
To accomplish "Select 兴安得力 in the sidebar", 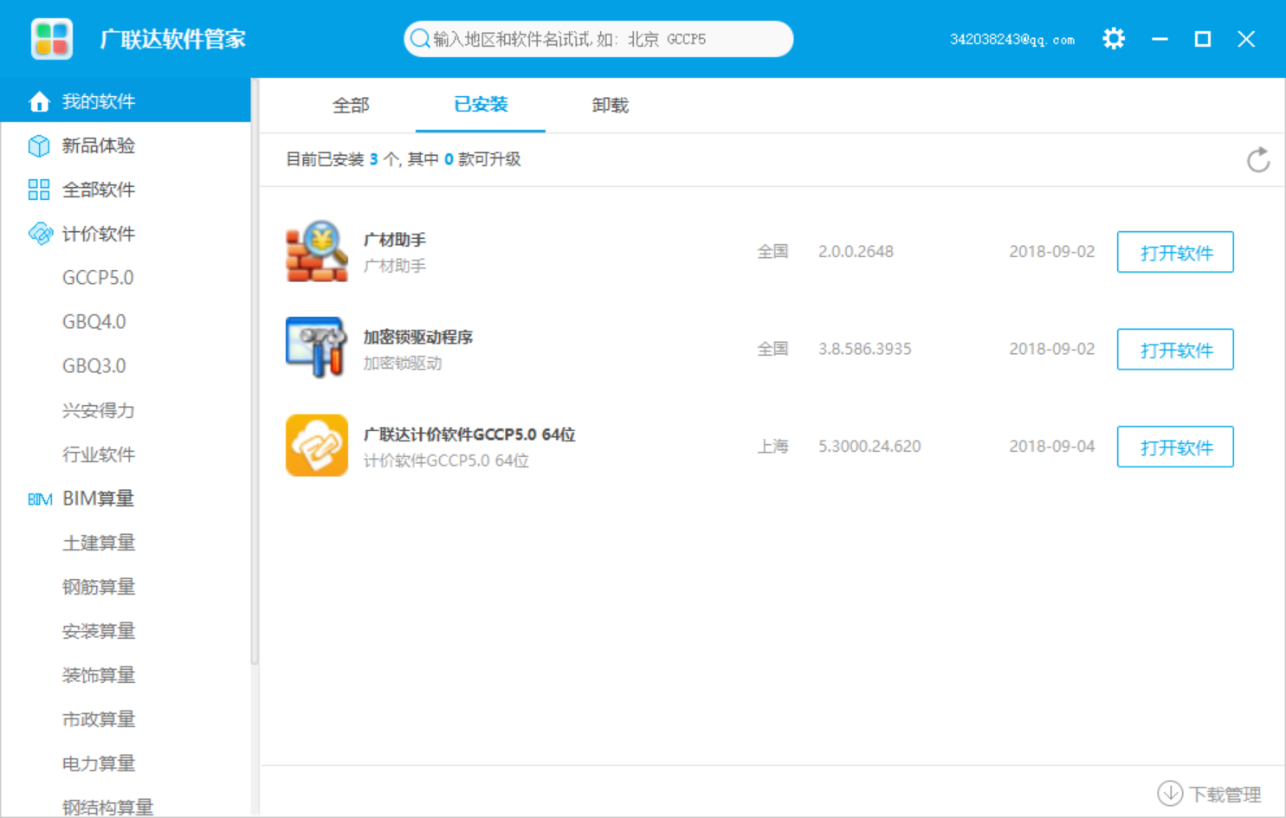I will click(x=99, y=410).
